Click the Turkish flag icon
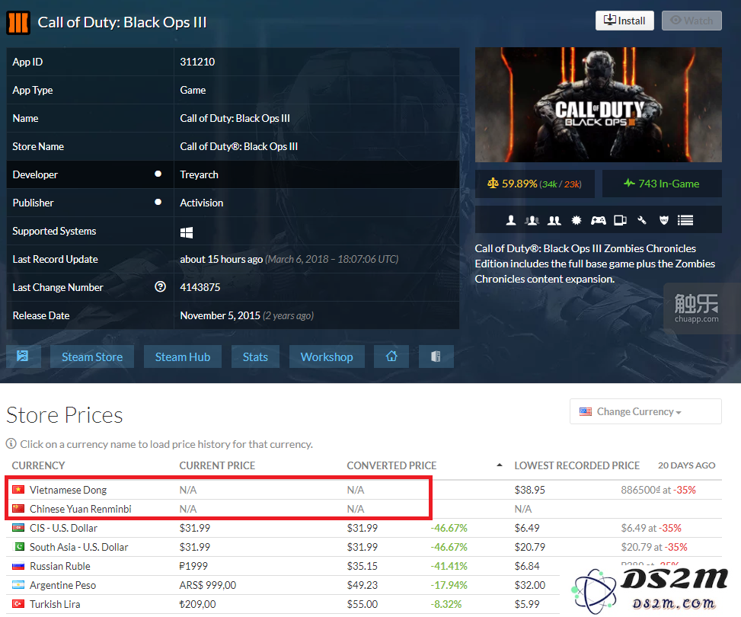The width and height of the screenshot is (741, 617). click(x=18, y=604)
